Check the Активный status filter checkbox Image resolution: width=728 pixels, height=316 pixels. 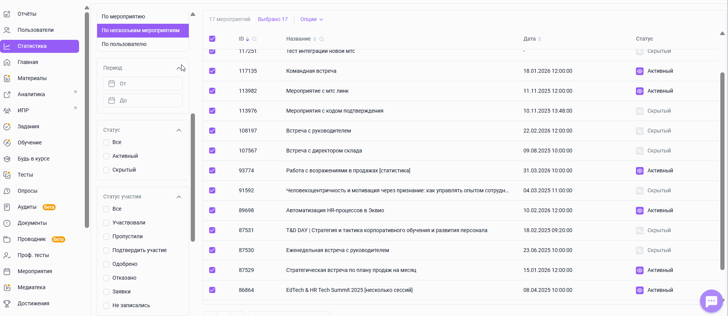106,156
